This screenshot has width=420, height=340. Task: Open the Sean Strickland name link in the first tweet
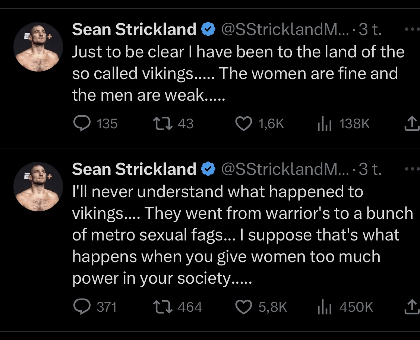click(134, 29)
